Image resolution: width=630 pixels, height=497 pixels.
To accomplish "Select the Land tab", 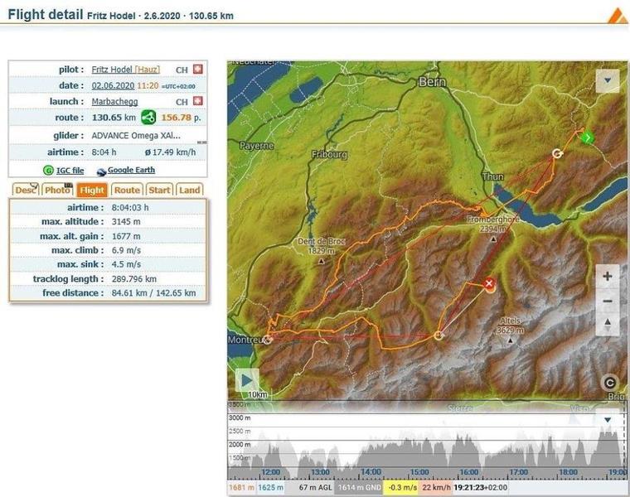I will point(190,190).
